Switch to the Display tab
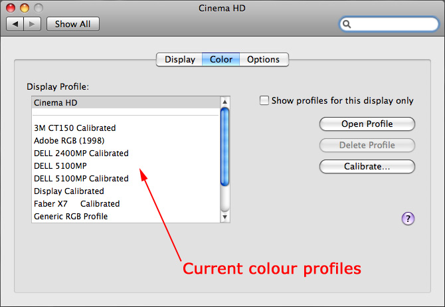 (x=179, y=59)
